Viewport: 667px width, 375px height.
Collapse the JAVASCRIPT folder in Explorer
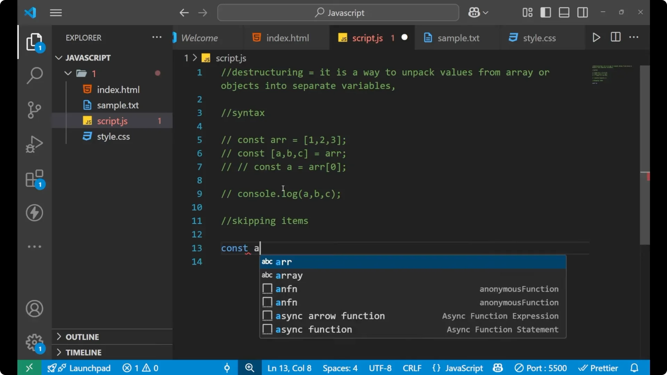pos(58,58)
